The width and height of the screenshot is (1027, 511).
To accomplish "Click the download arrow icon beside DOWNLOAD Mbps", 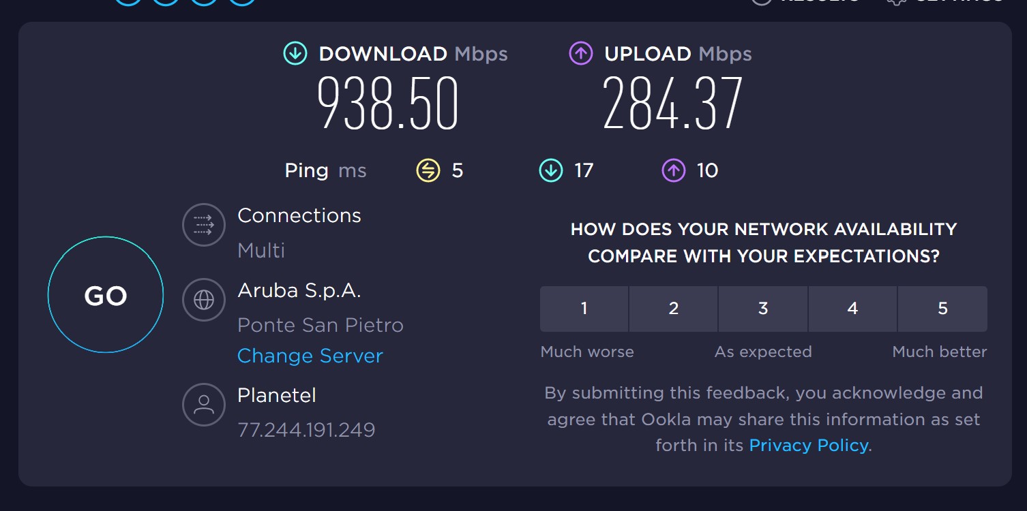I will click(295, 54).
